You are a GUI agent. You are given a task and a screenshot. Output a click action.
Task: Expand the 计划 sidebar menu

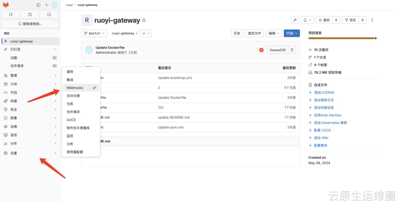30,84
